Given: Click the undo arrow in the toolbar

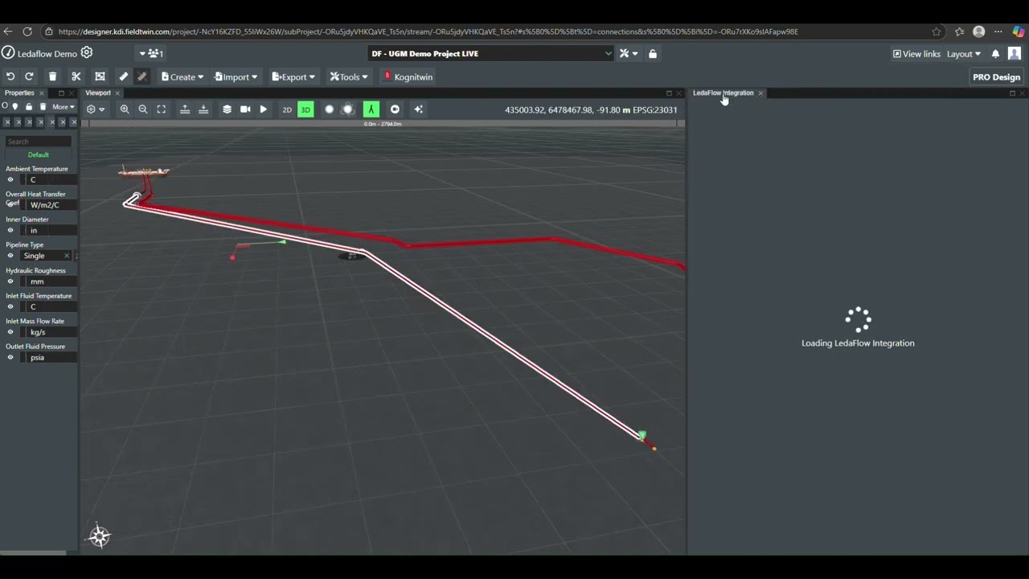Looking at the screenshot, I should 10,76.
